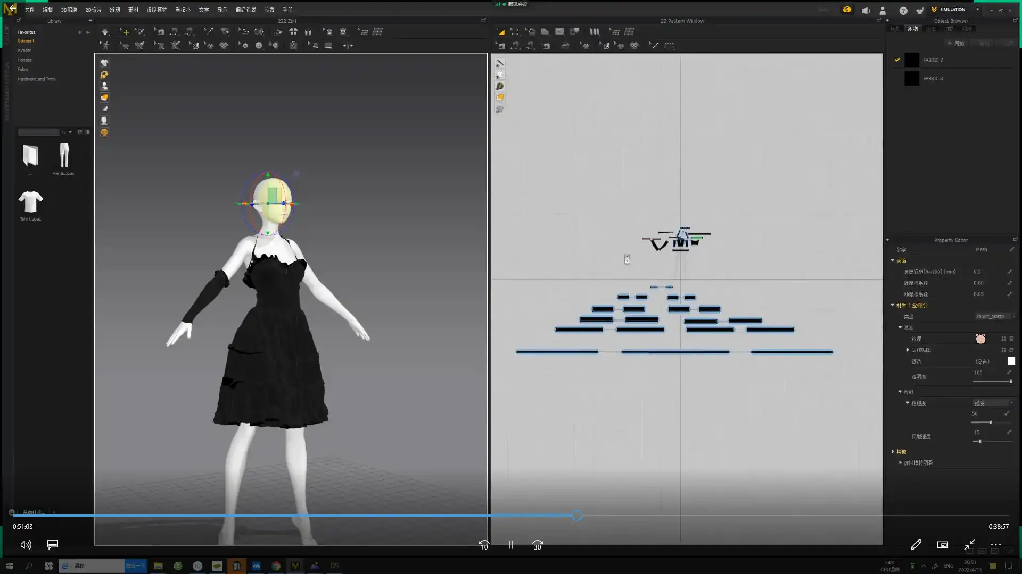Click the avatar display icon in 3D viewport sidebar
Image resolution: width=1022 pixels, height=574 pixels.
click(104, 86)
